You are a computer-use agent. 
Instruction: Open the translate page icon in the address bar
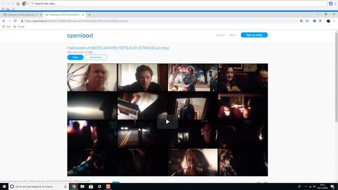[x=302, y=21]
